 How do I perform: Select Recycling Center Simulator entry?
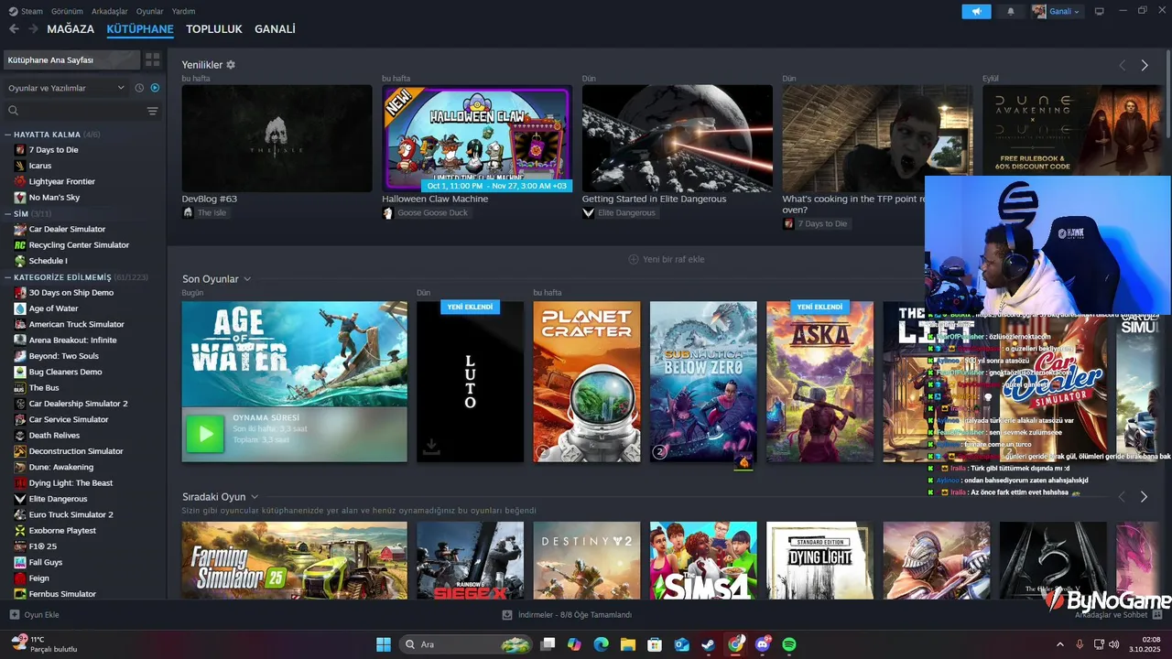coord(79,244)
